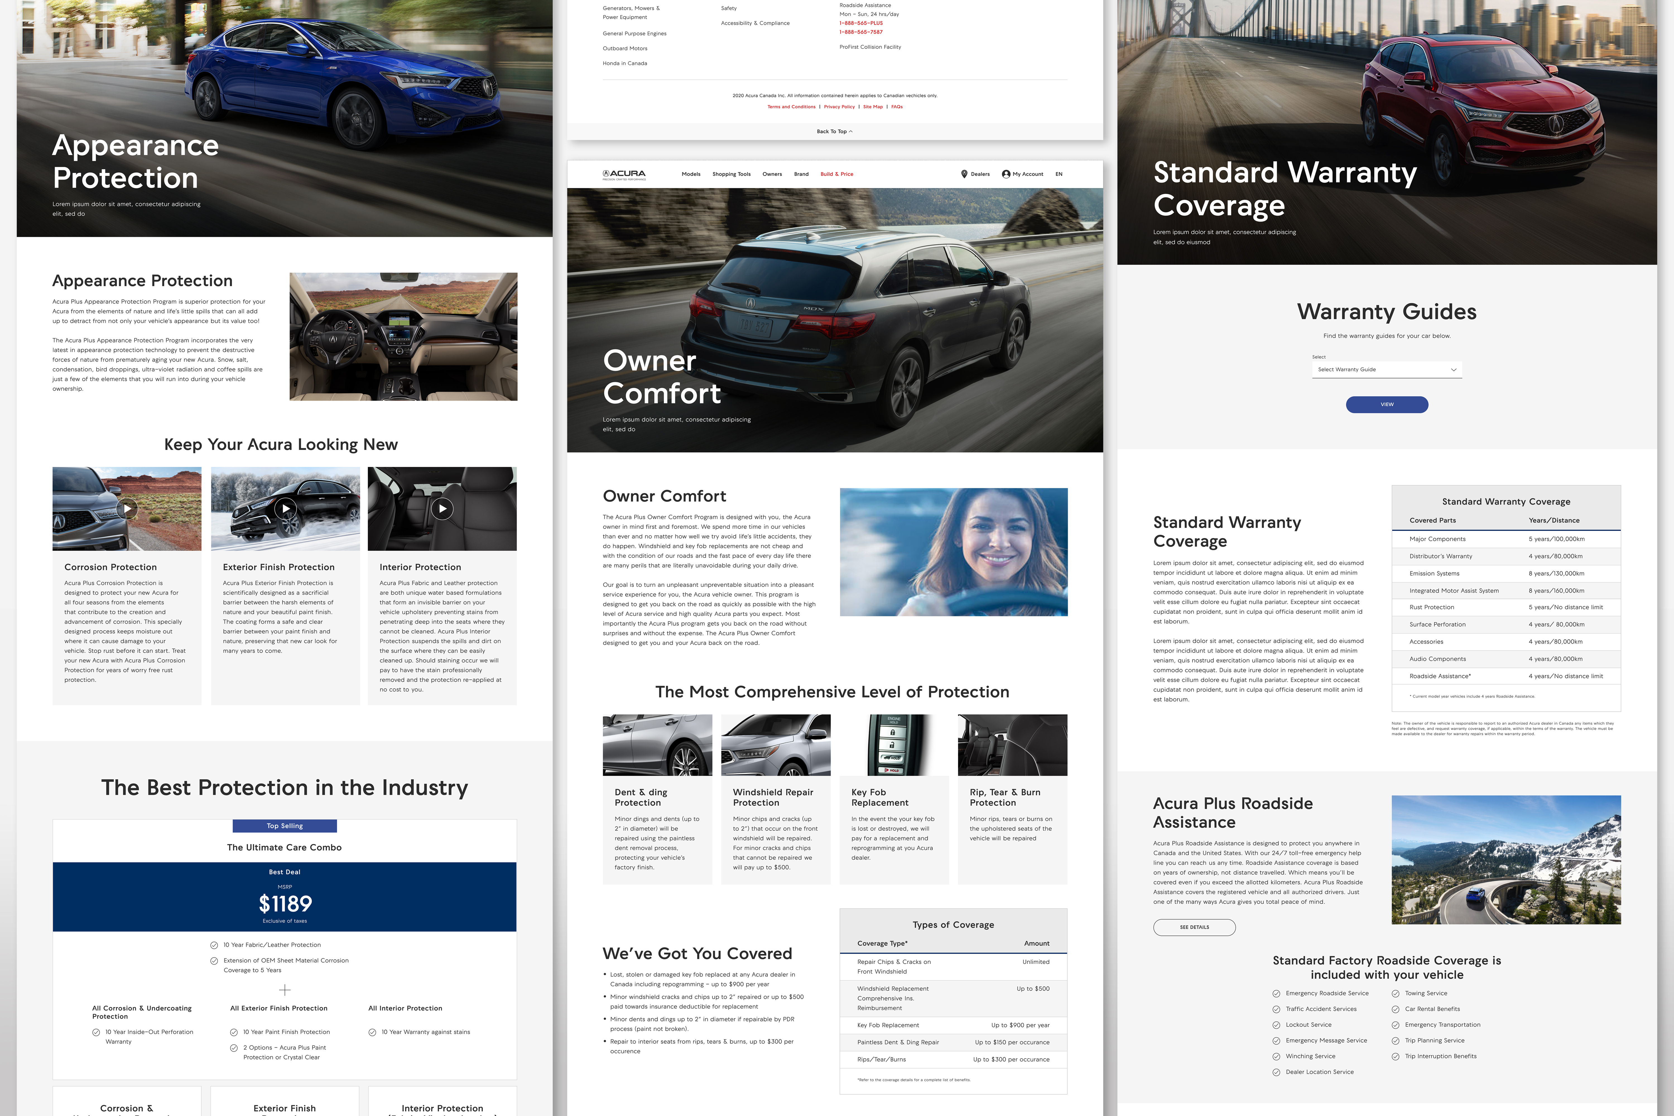Click the plus icon in Ultimate Care Combo
The image size is (1674, 1116).
(x=285, y=990)
